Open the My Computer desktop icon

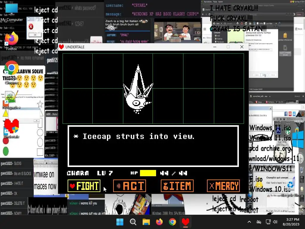click(12, 13)
